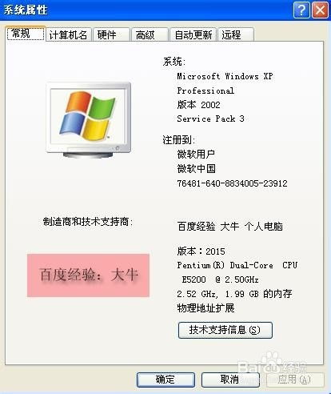
Task: Click the Windows XP monitor logo
Action: point(89,120)
